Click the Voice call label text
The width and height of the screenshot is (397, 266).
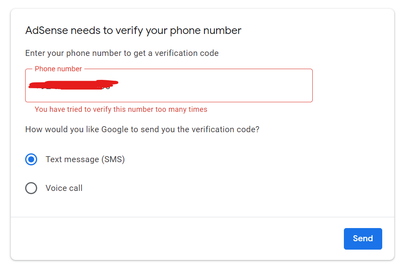(64, 188)
